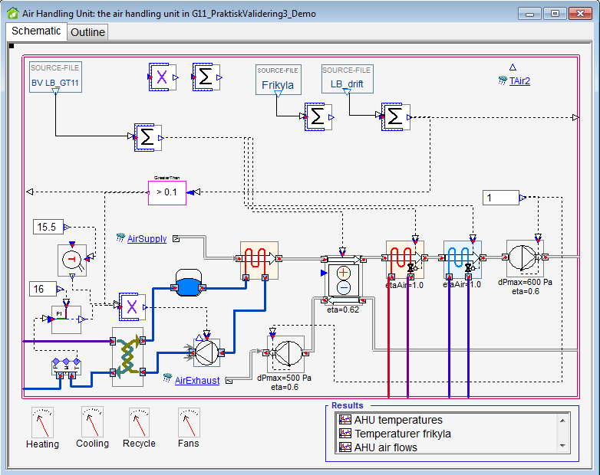This screenshot has height=475, width=600.
Task: Open the Temperaturer frikyla result
Action: [x=402, y=434]
